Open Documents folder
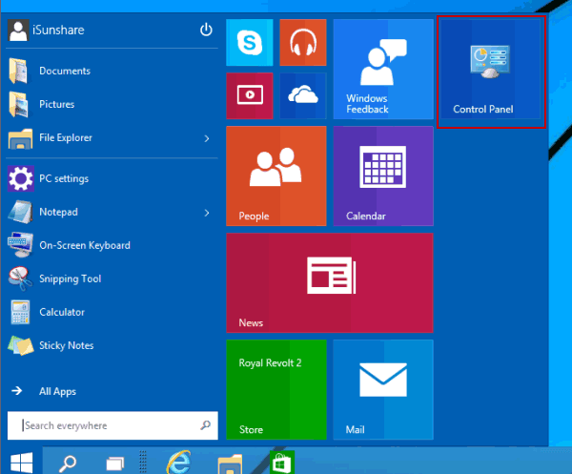The height and width of the screenshot is (474, 572). (110, 71)
